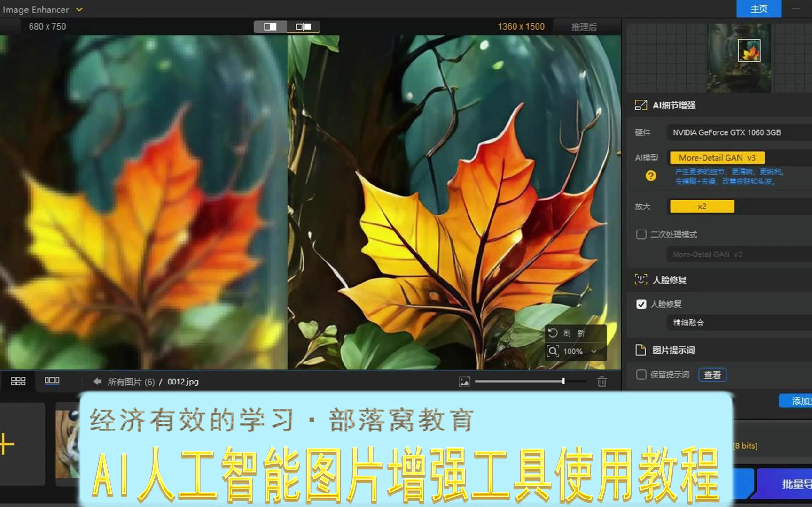The width and height of the screenshot is (812, 507).
Task: Switch to side-by-side compare view mode
Action: pyautogui.click(x=303, y=27)
